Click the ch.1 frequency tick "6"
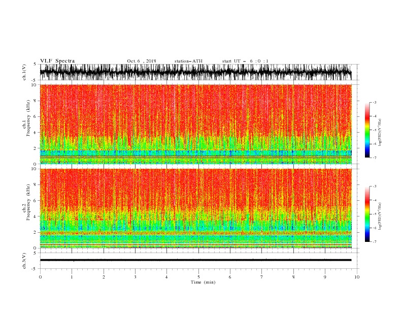 click(35, 116)
